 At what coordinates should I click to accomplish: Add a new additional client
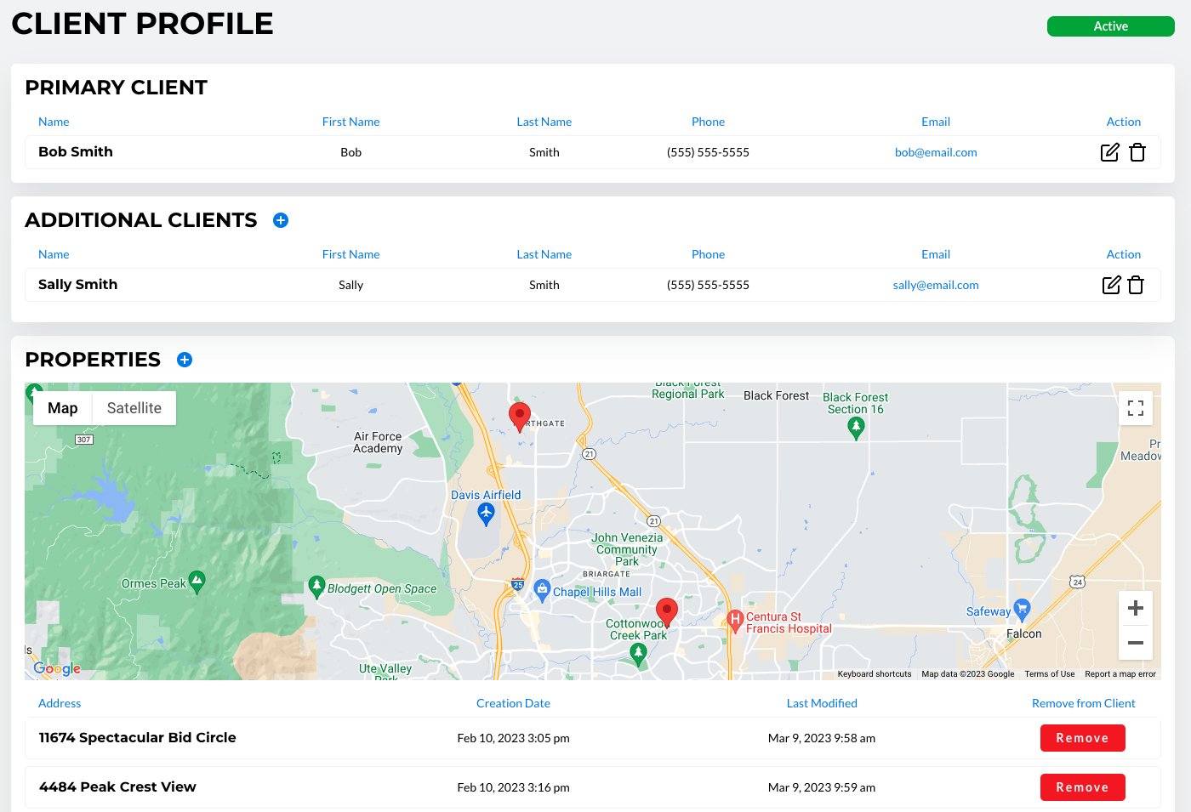click(x=281, y=220)
